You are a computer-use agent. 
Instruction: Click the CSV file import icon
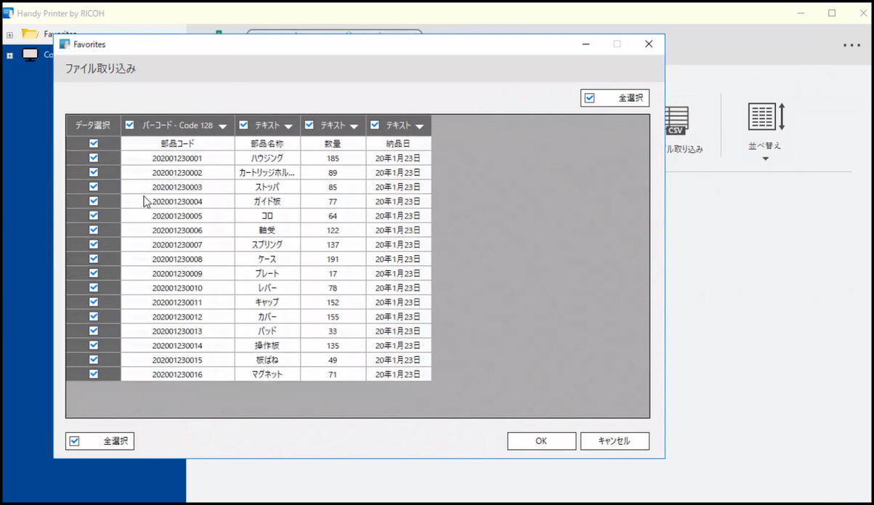[x=676, y=121]
